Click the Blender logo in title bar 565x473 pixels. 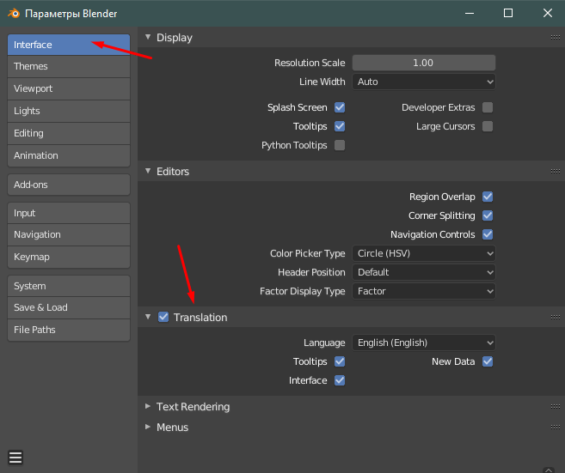pyautogui.click(x=13, y=14)
